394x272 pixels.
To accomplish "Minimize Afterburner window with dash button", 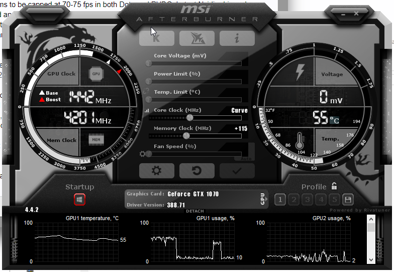I will tap(343, 15).
